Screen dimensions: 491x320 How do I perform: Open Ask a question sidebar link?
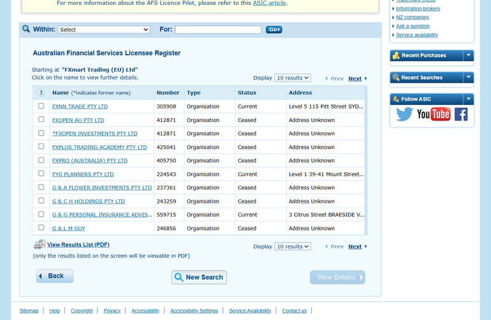click(x=412, y=26)
